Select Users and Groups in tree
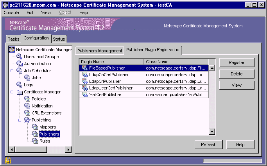Viewport: 267px width, 166px height. tap(41, 57)
